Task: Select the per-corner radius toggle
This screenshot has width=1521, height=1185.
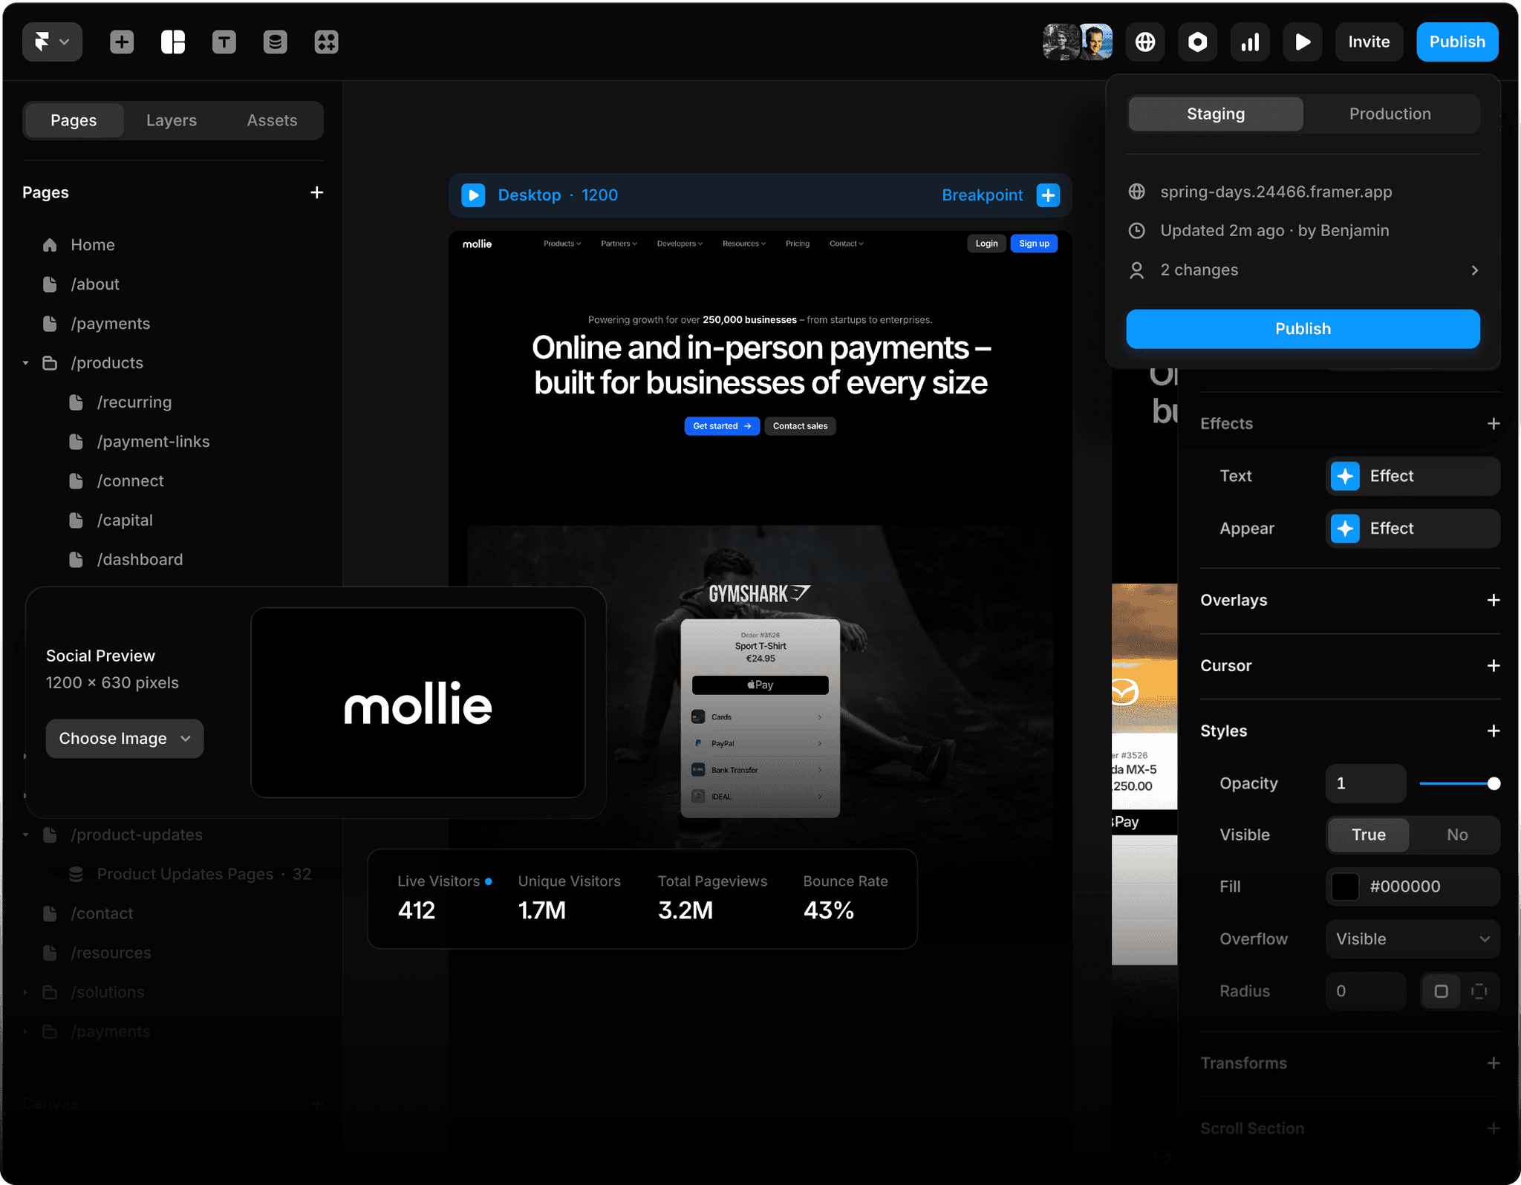Action: [1479, 991]
